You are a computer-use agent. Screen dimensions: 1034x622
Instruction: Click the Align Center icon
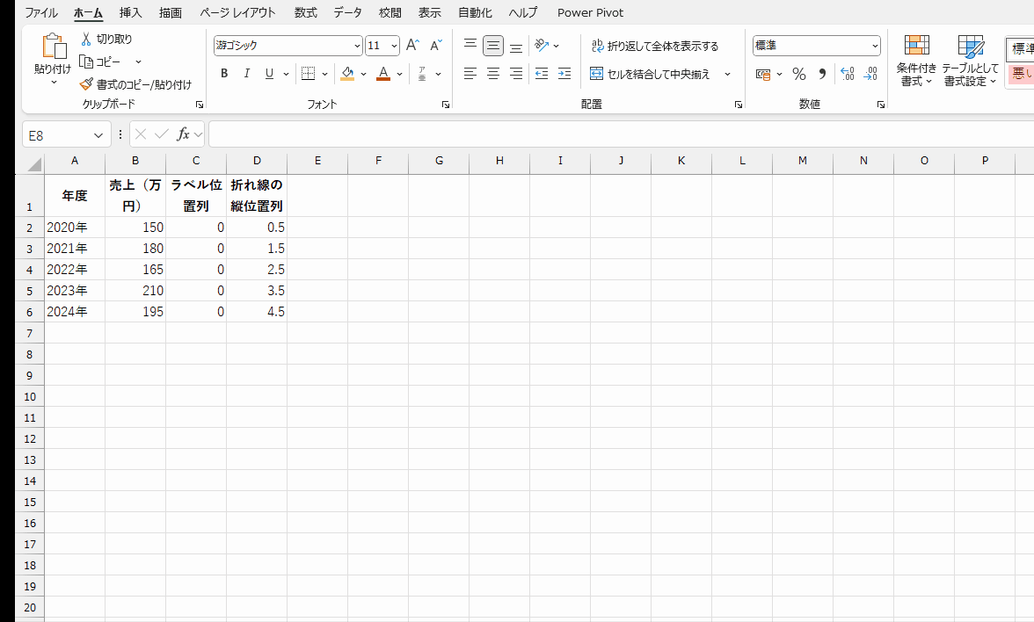tap(492, 74)
